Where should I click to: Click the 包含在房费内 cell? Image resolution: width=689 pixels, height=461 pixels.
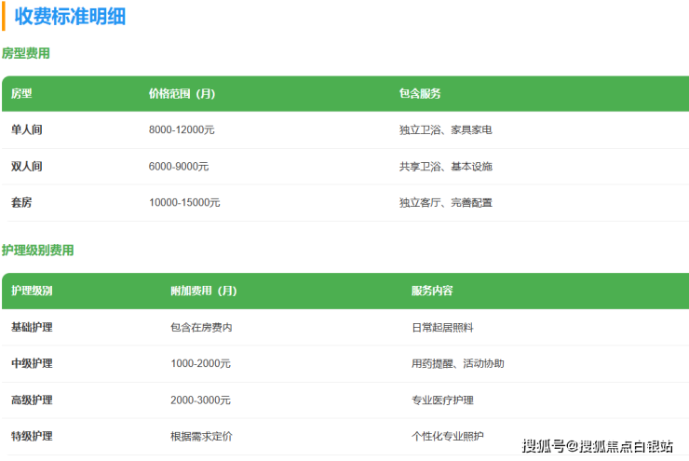click(201, 328)
